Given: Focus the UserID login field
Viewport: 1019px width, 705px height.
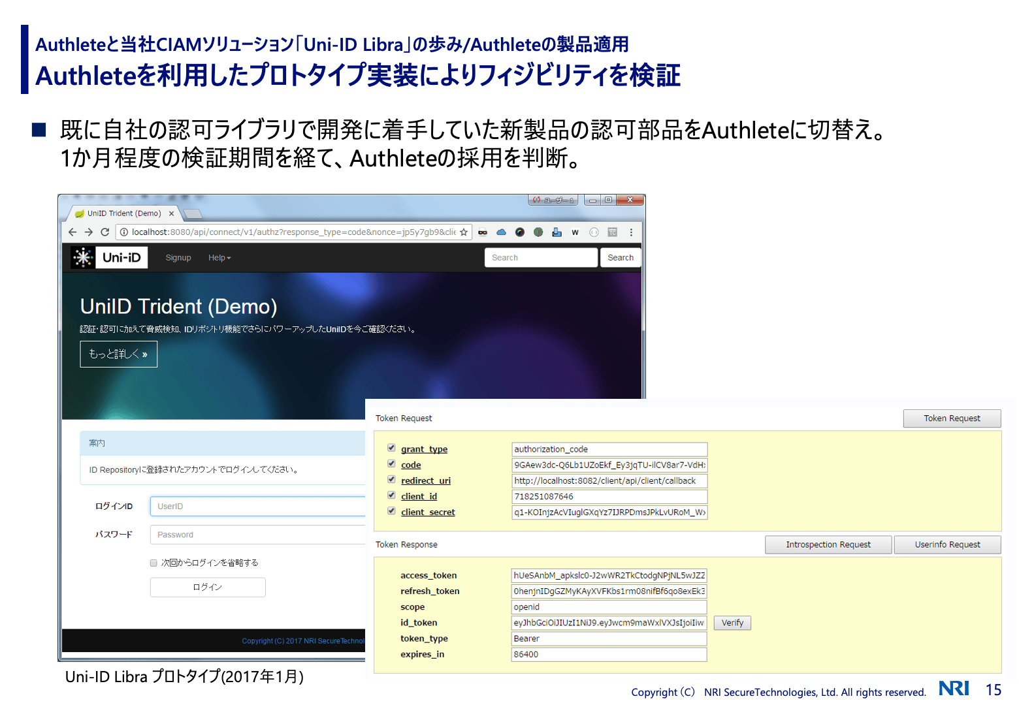Looking at the screenshot, I should tap(257, 507).
